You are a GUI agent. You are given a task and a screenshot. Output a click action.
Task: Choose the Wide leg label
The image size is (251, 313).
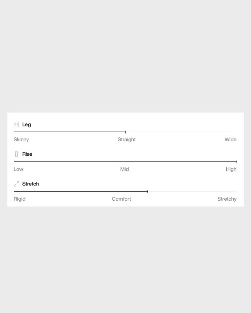point(231,140)
